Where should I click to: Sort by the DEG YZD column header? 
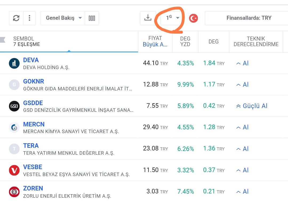[x=185, y=41]
